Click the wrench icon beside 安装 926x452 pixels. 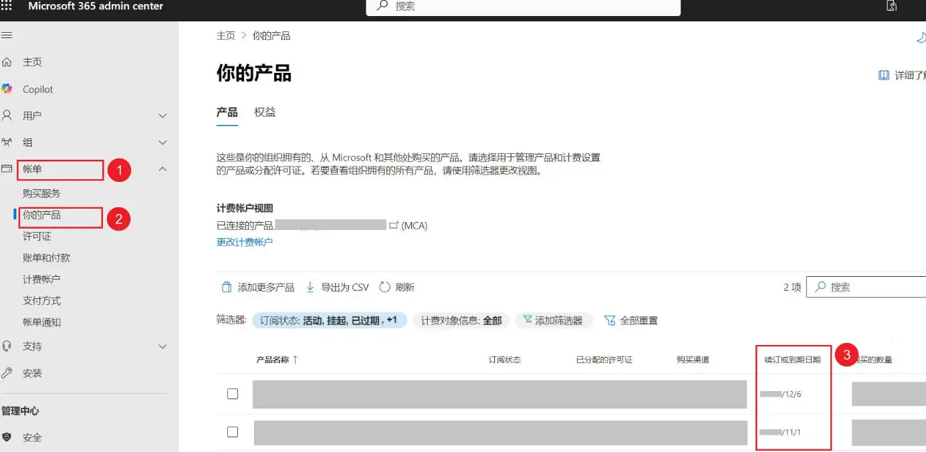(x=7, y=373)
